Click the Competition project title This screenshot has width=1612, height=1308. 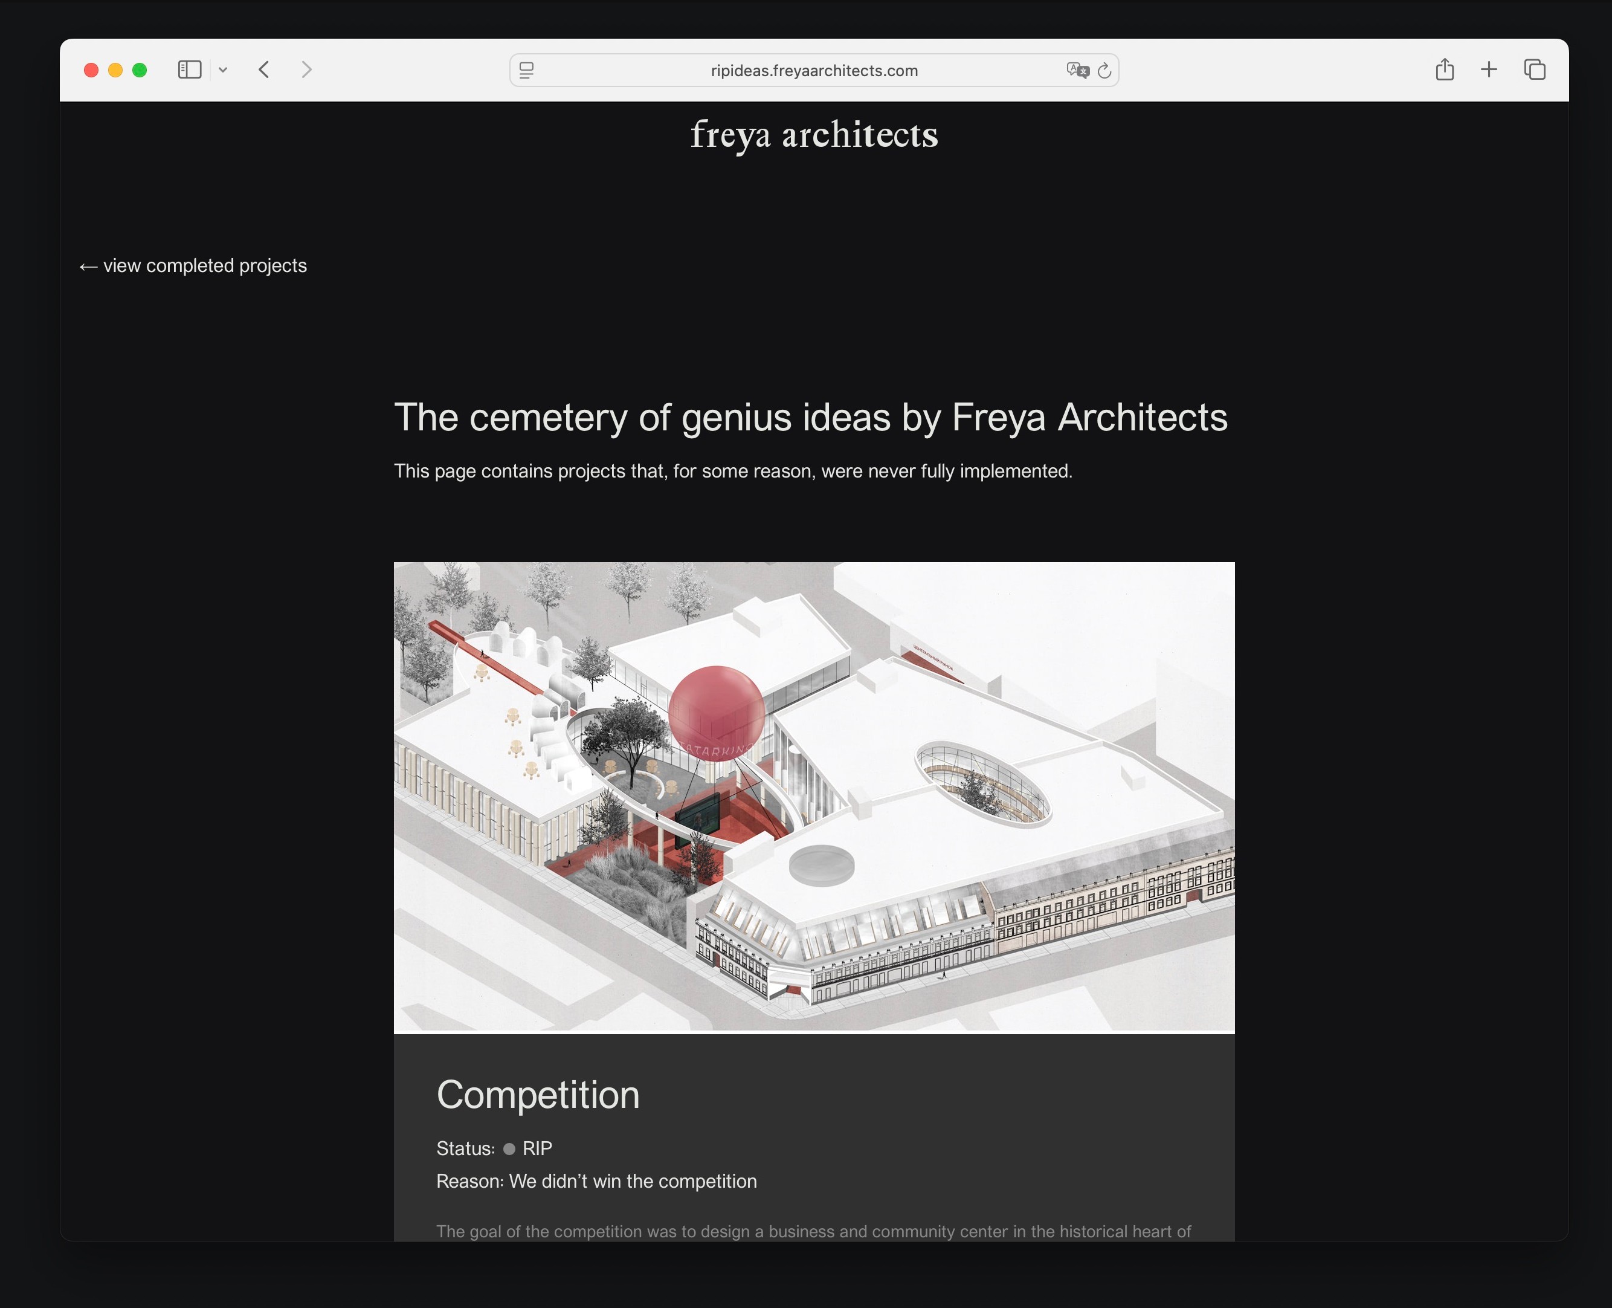pyautogui.click(x=538, y=1094)
